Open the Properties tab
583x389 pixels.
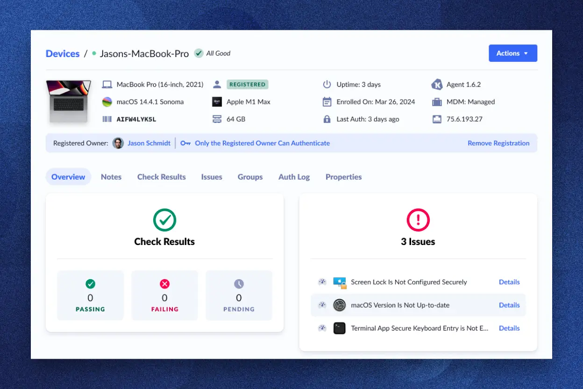343,177
